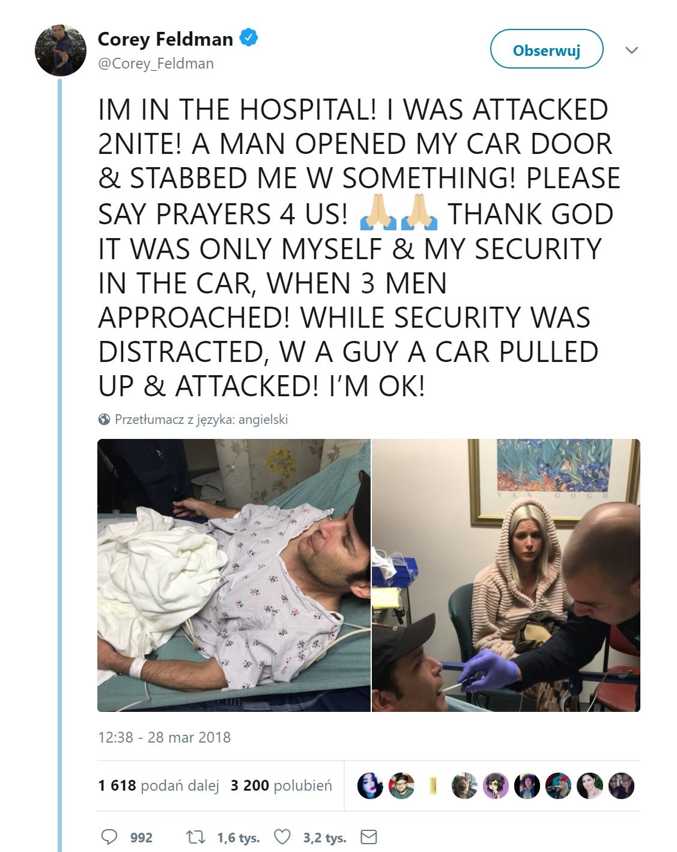Click the blue verified badge icon
Image resolution: width=677 pixels, height=852 pixels.
249,38
